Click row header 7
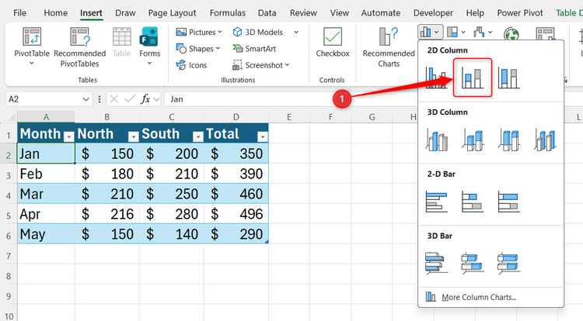This screenshot has height=321, width=583. pyautogui.click(x=9, y=256)
